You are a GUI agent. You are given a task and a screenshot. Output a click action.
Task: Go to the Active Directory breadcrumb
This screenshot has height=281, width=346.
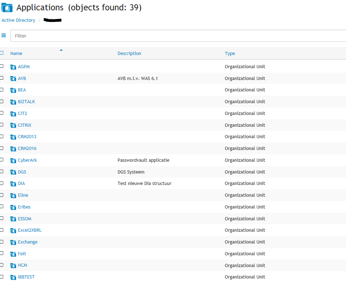pyautogui.click(x=18, y=20)
